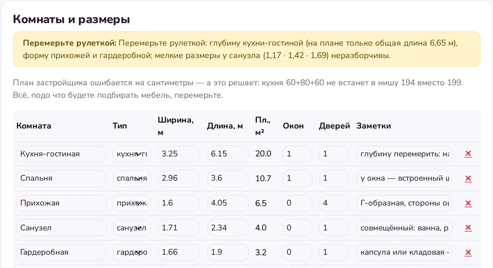Screen dimensions: 493x268
Task: Click length field 1.9 of Гардеробная
Action: coord(228,252)
